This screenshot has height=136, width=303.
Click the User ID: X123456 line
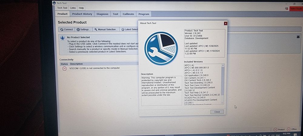coord(193,36)
